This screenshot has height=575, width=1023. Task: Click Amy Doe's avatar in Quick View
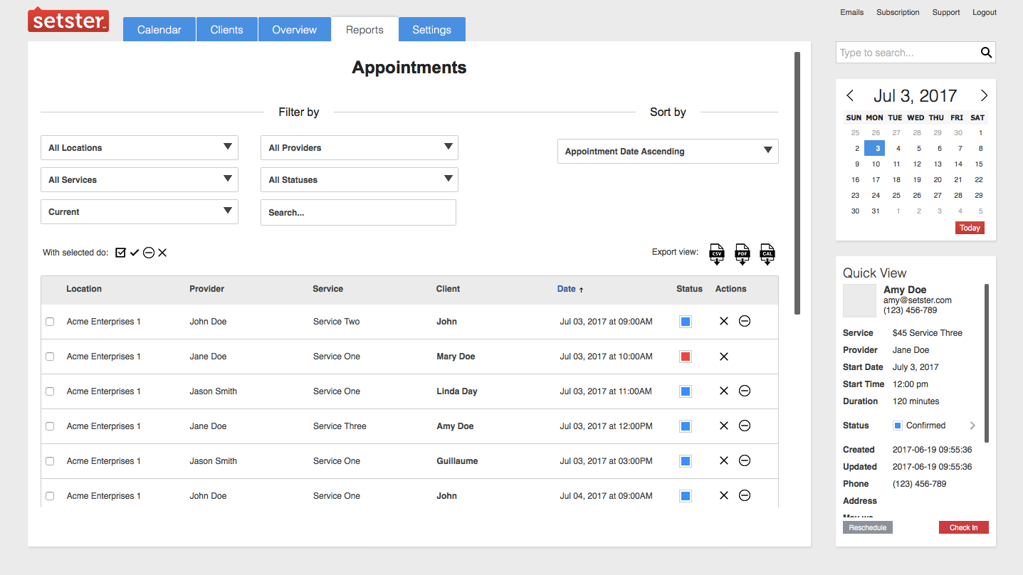click(x=859, y=301)
